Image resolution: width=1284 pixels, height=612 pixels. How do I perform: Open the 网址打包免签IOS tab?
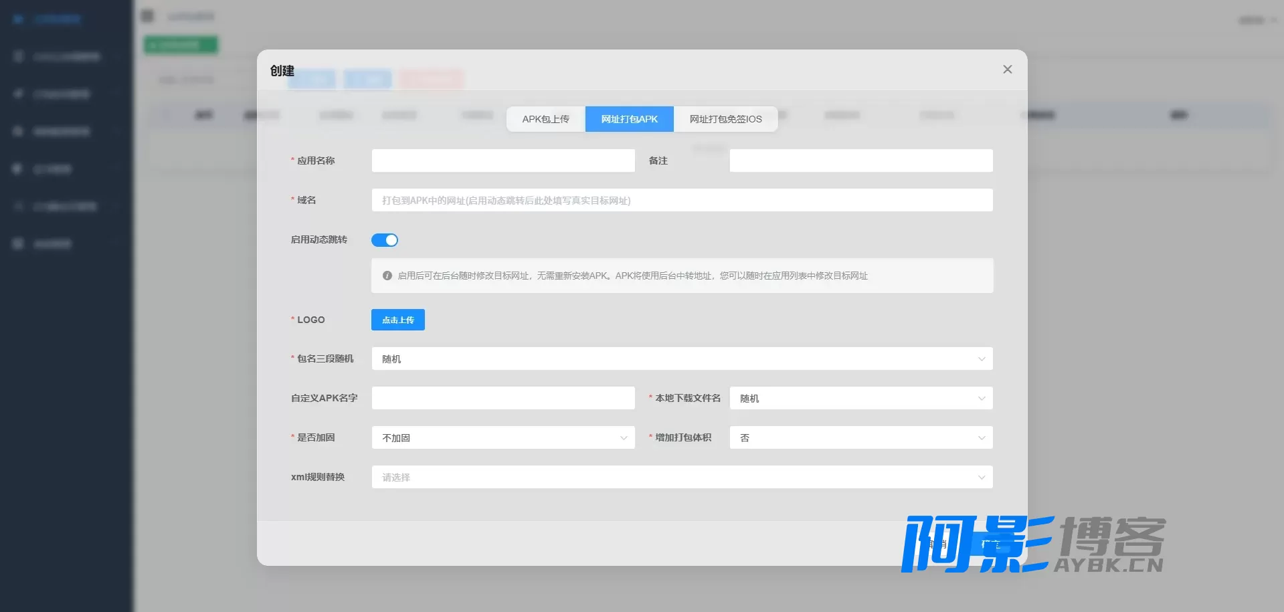pos(725,119)
